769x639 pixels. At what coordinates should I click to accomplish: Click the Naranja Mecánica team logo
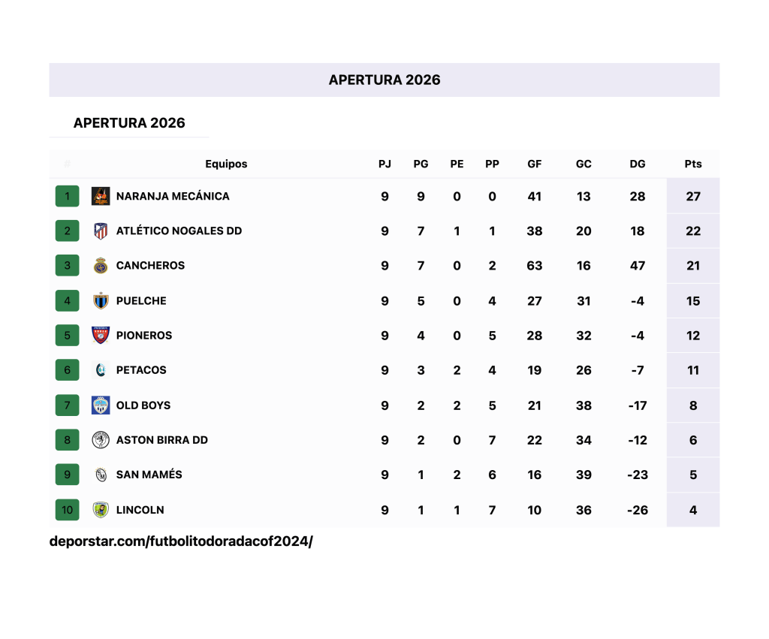pyautogui.click(x=101, y=196)
